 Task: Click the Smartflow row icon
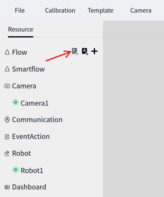point(7,69)
